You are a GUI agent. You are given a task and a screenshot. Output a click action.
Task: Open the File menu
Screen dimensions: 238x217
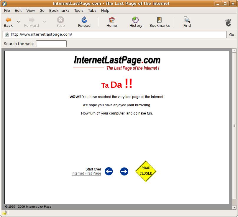(7, 11)
